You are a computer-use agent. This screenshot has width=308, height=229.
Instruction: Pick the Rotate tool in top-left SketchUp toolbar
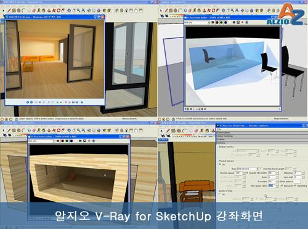59,10
